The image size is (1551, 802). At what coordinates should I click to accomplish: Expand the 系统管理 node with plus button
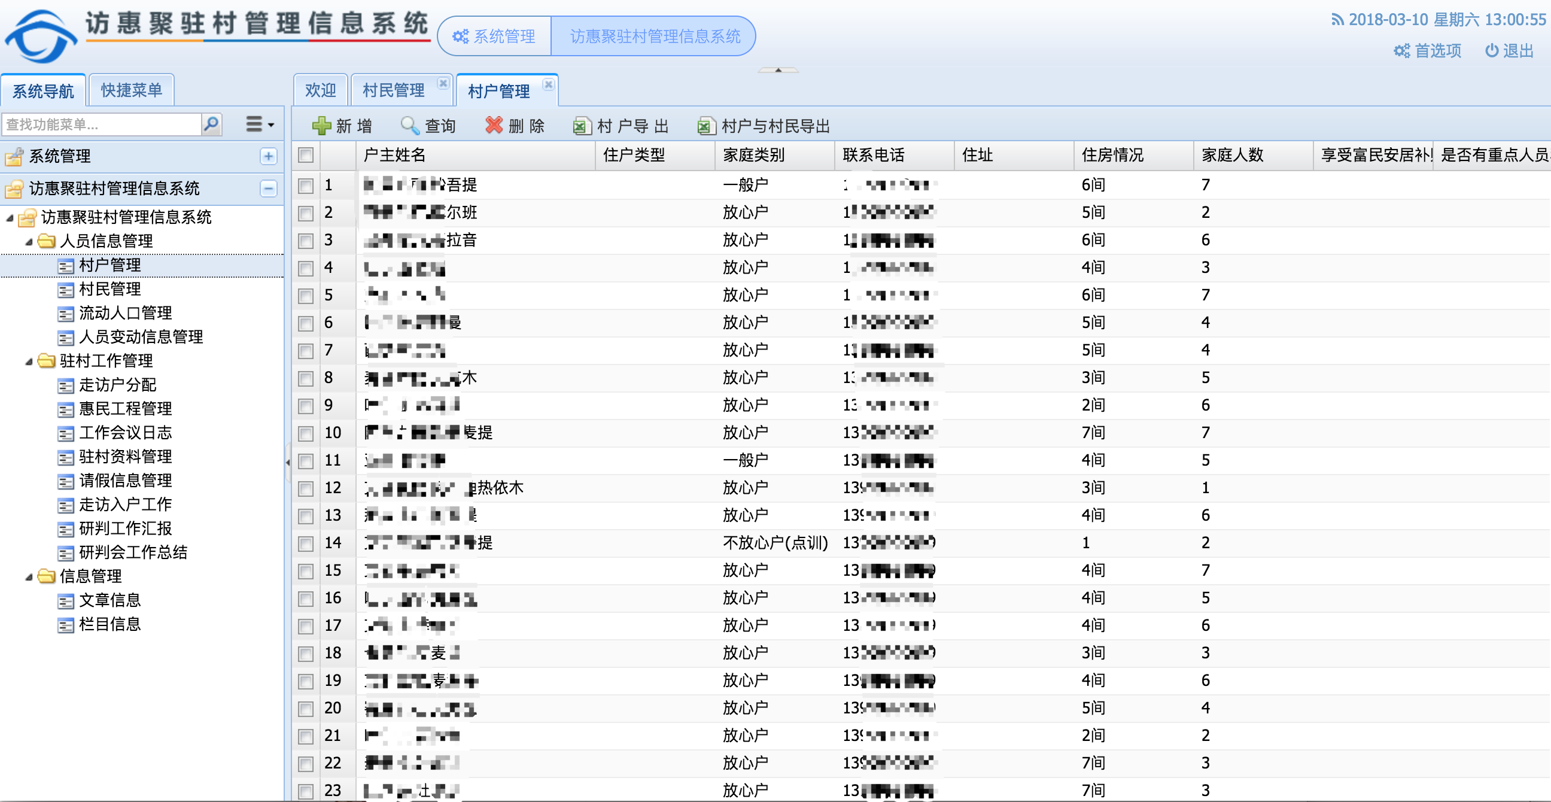269,157
